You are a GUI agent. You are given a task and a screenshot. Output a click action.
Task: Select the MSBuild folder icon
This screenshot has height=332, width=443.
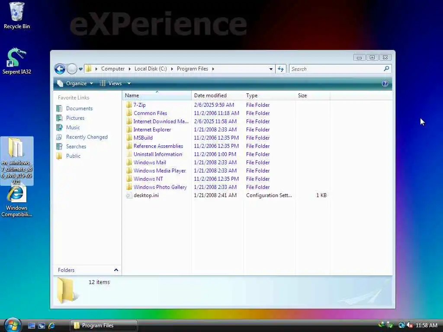coord(129,138)
